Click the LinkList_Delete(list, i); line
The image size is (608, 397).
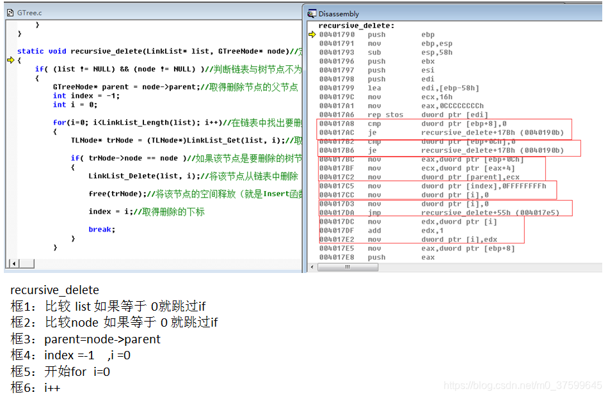coord(193,176)
